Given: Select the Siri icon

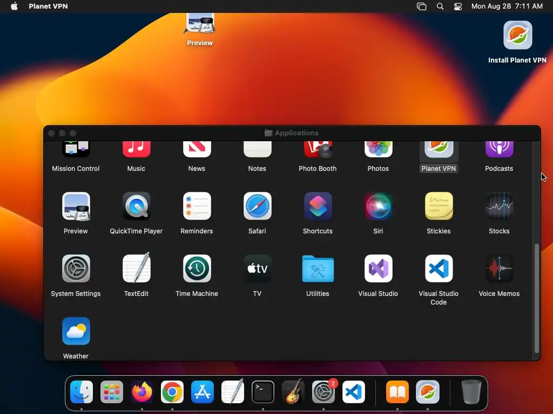Looking at the screenshot, I should point(379,206).
